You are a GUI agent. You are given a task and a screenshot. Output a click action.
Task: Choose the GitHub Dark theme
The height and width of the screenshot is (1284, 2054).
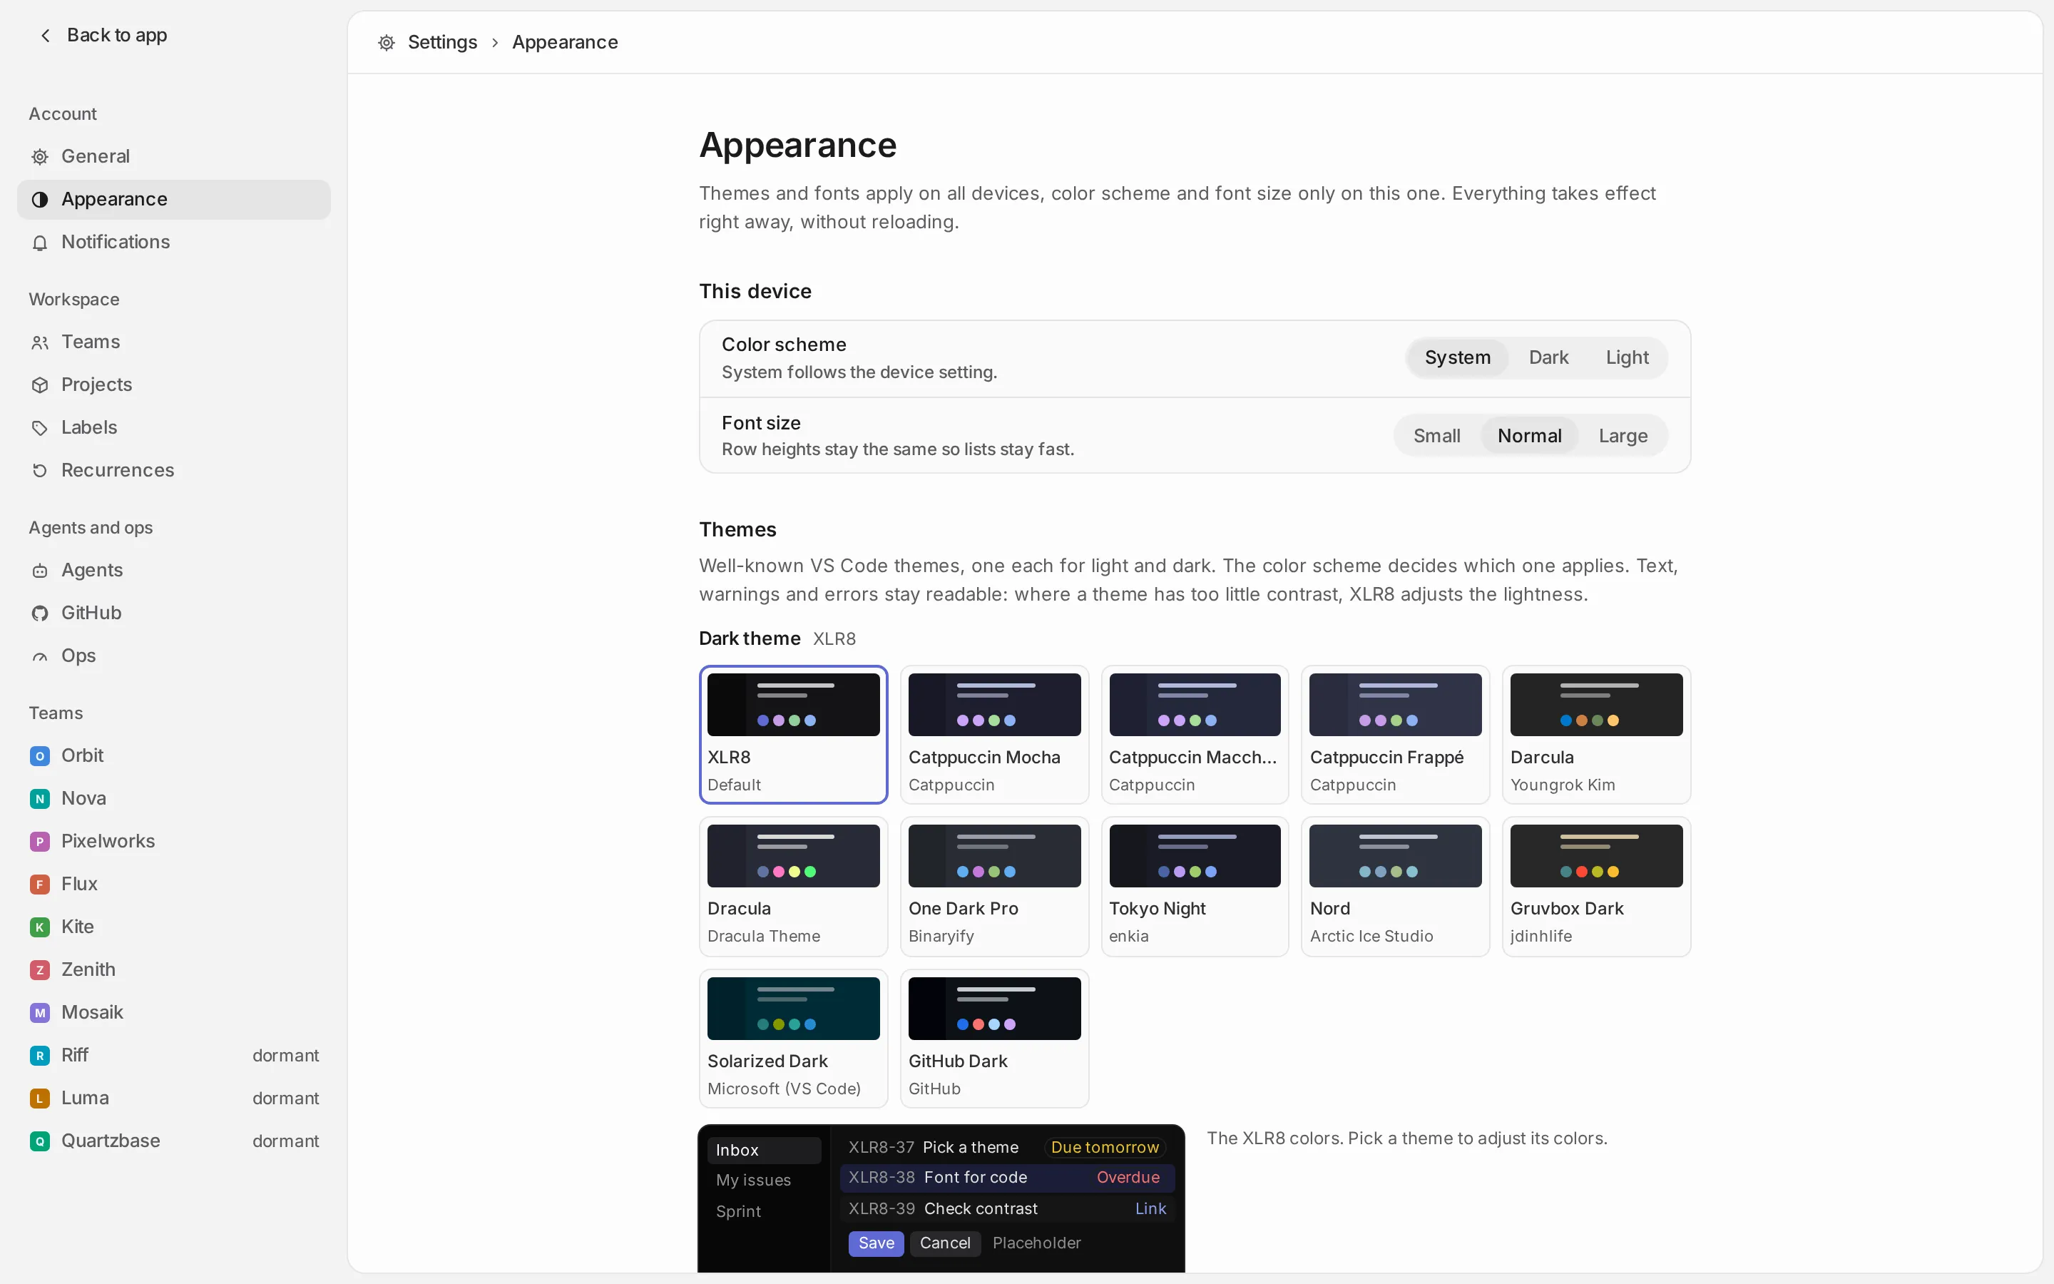point(994,1039)
